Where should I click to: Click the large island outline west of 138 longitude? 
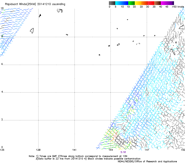point(32,31)
